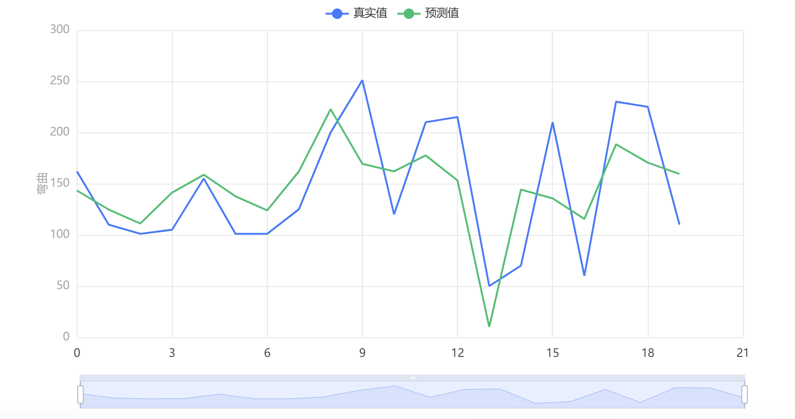Screen dimensions: 795x419
Task: Click the vertical y-axis title 弯曲
Action: click(x=42, y=184)
